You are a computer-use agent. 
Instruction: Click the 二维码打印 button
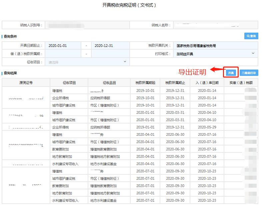(x=249, y=73)
